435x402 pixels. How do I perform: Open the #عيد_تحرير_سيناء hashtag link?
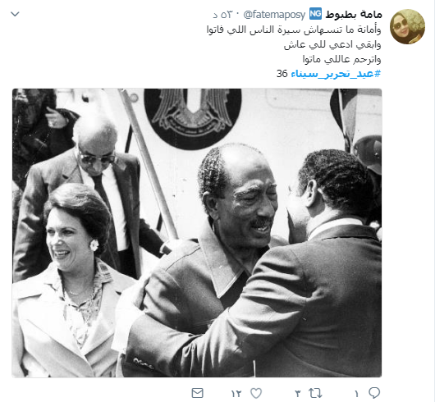point(336,74)
